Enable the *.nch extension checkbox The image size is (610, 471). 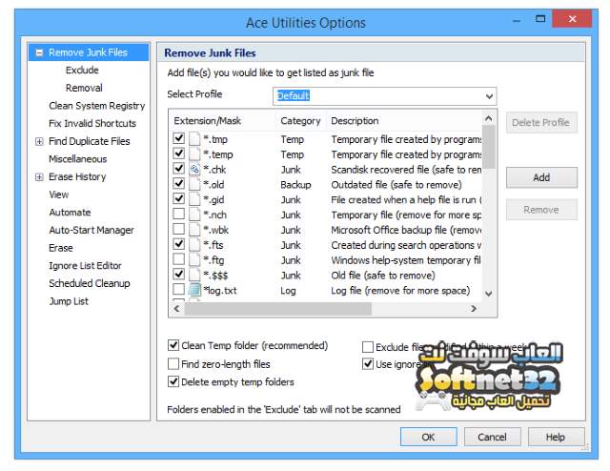178,214
